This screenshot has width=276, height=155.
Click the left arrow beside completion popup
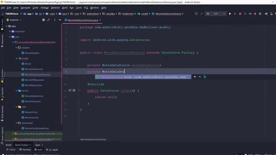point(195,77)
